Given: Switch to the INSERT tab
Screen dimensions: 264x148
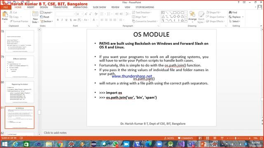Looking at the screenshot, I should pos(31,7).
